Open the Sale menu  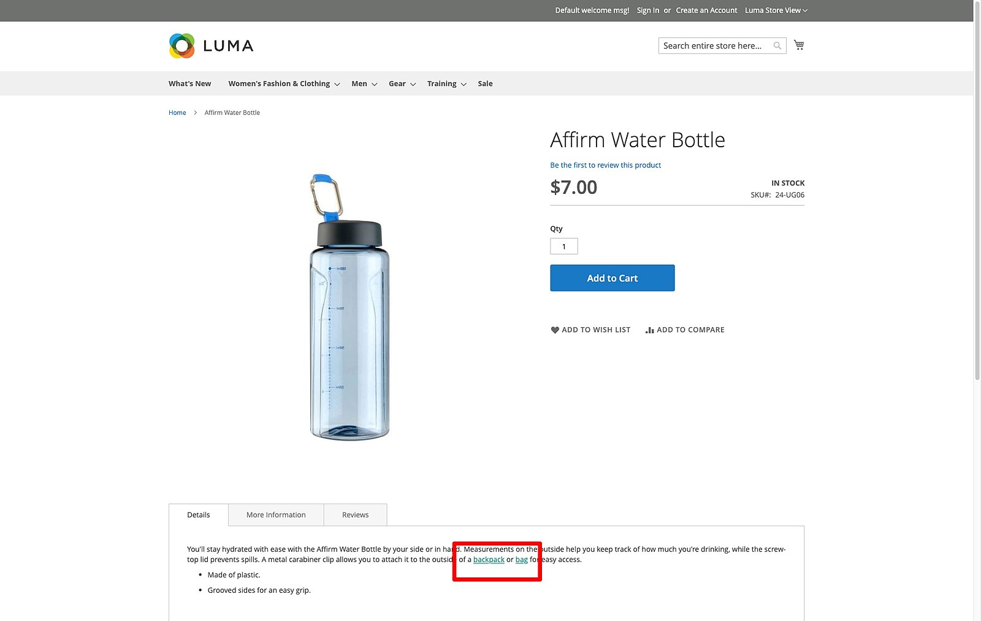click(x=484, y=83)
